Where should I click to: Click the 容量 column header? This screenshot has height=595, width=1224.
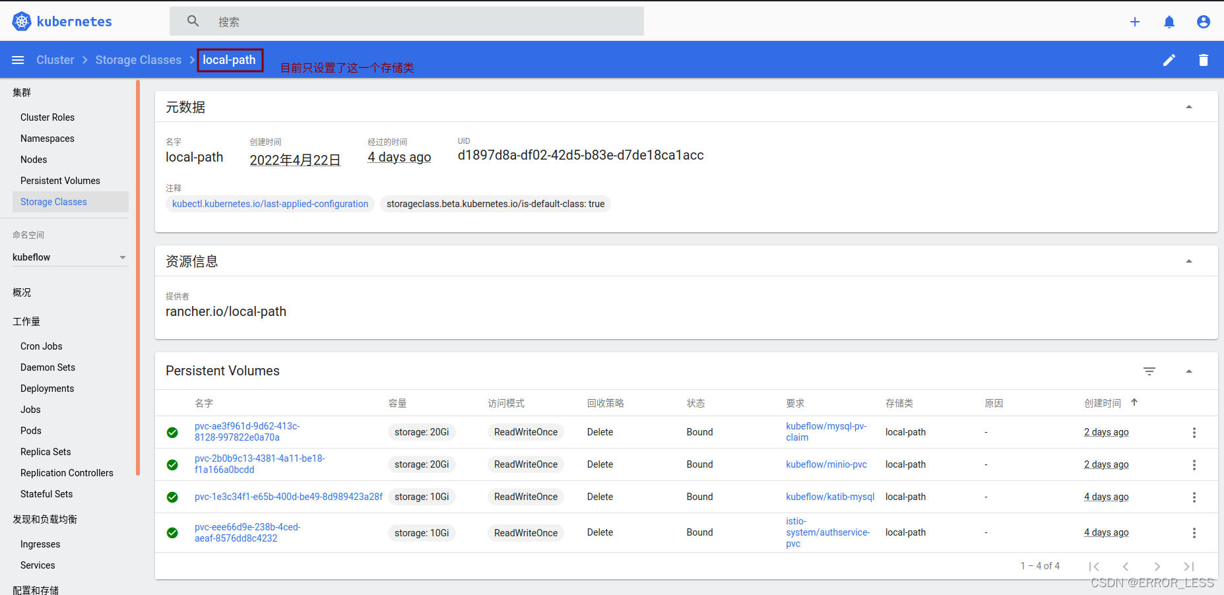coord(397,403)
